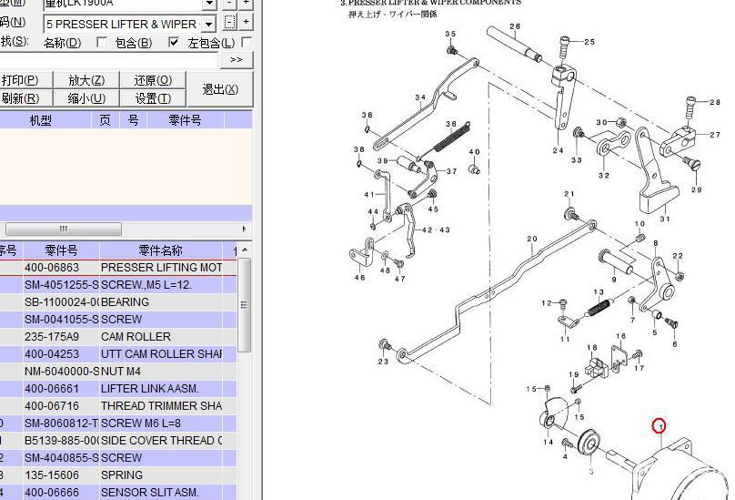Viewport: 735px width, 500px height.
Task: Click the 缩小(U) zoom out button
Action: (x=86, y=98)
